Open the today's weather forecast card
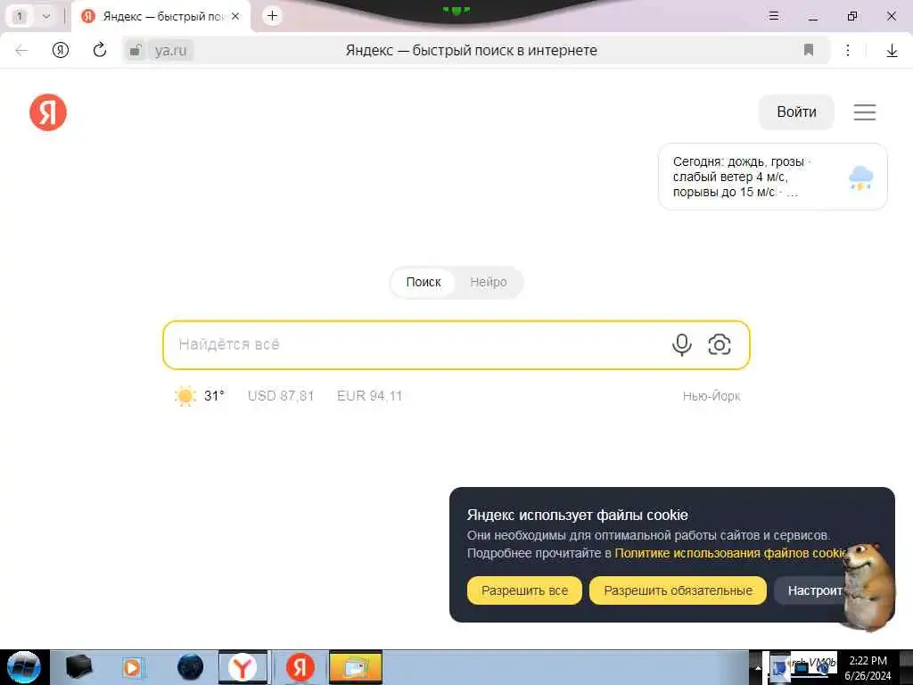Screen dimensions: 913x685 coord(773,177)
